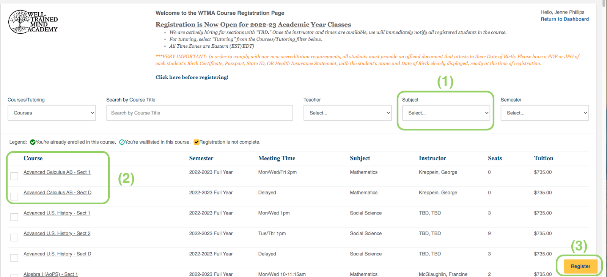Click the green enrolled checkmark legend icon
Image resolution: width=607 pixels, height=277 pixels.
(33, 142)
